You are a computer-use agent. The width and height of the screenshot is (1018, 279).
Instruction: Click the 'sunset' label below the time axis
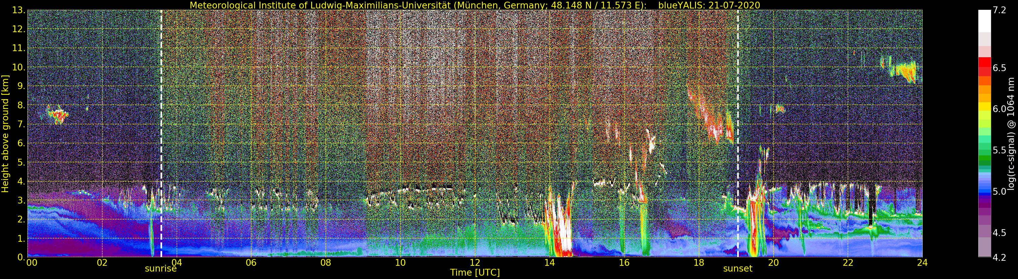coord(738,269)
